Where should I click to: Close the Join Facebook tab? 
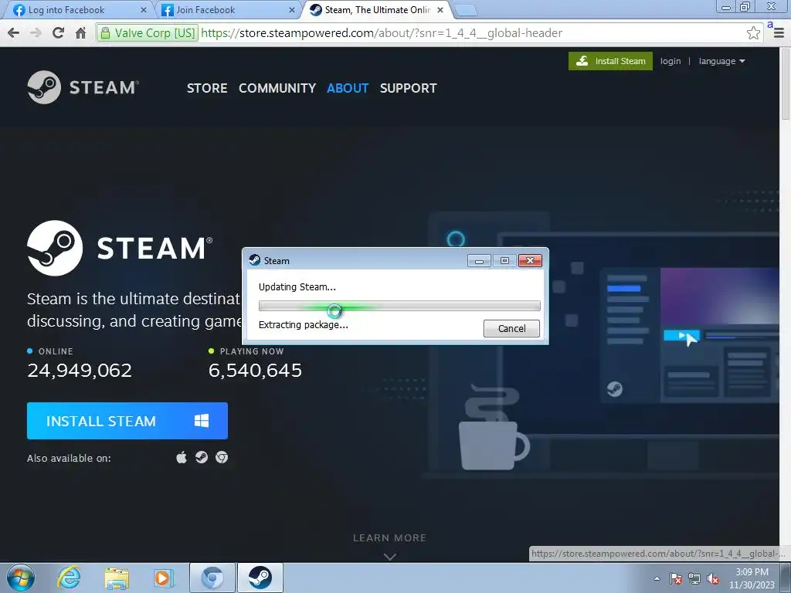point(291,10)
